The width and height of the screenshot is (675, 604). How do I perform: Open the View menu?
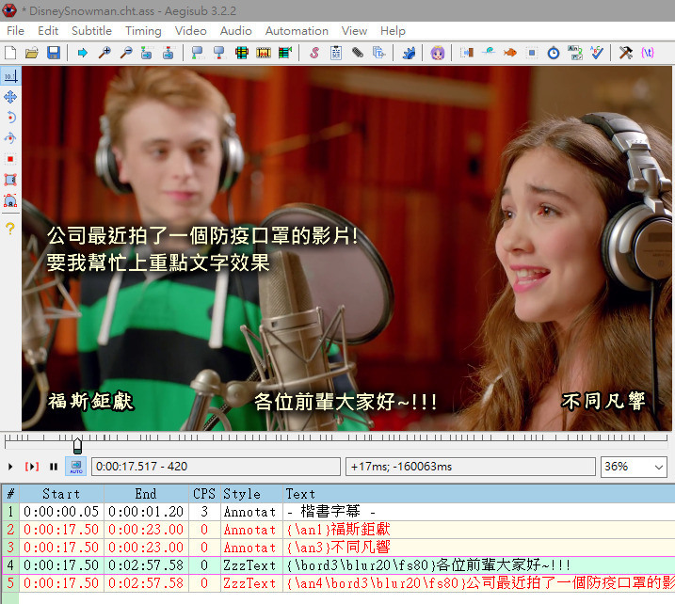[x=354, y=31]
